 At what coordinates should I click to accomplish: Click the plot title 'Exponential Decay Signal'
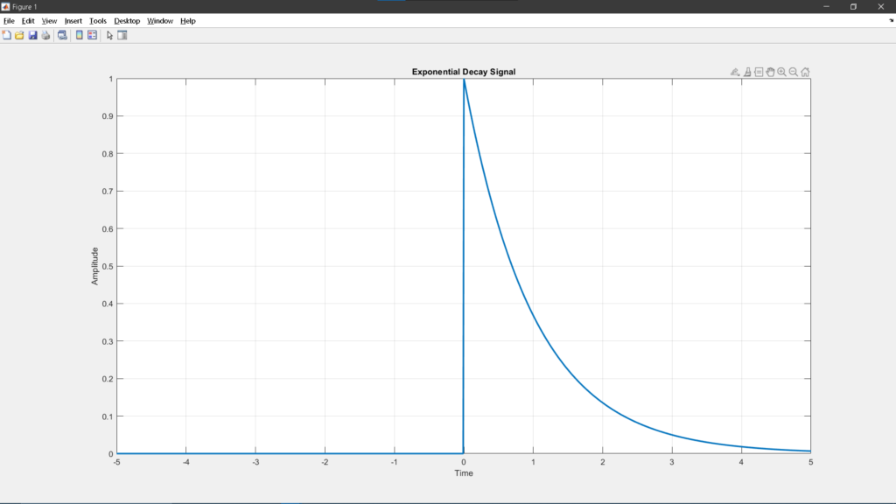point(463,72)
